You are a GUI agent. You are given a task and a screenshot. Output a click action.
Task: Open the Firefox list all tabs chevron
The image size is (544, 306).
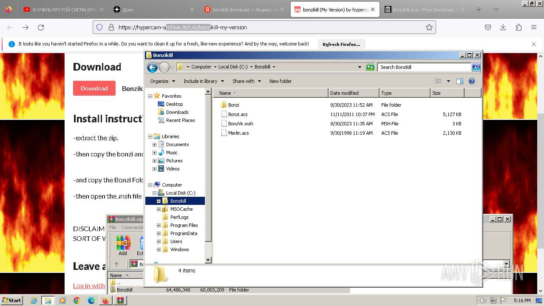click(496, 9)
